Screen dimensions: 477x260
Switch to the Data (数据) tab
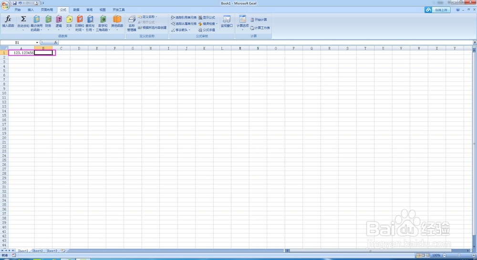point(76,10)
